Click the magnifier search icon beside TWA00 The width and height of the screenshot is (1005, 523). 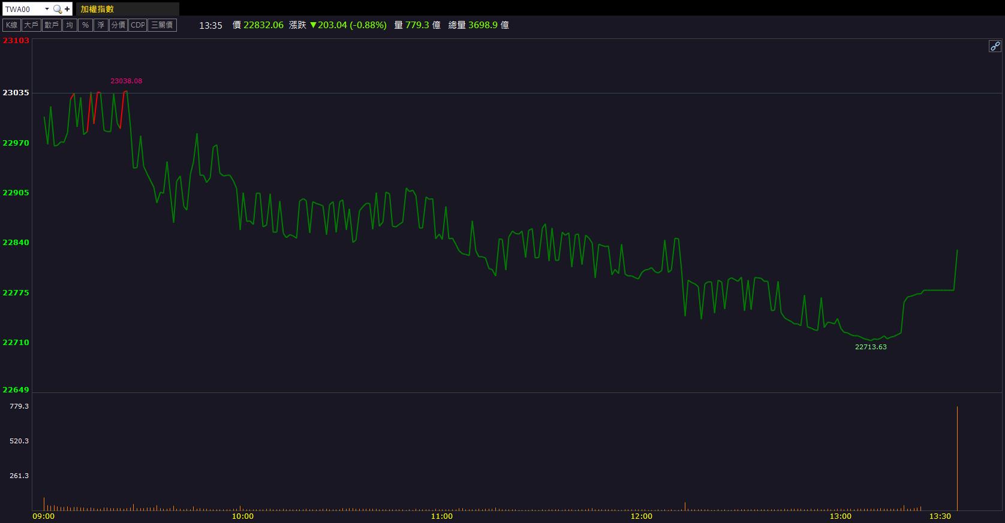point(58,9)
